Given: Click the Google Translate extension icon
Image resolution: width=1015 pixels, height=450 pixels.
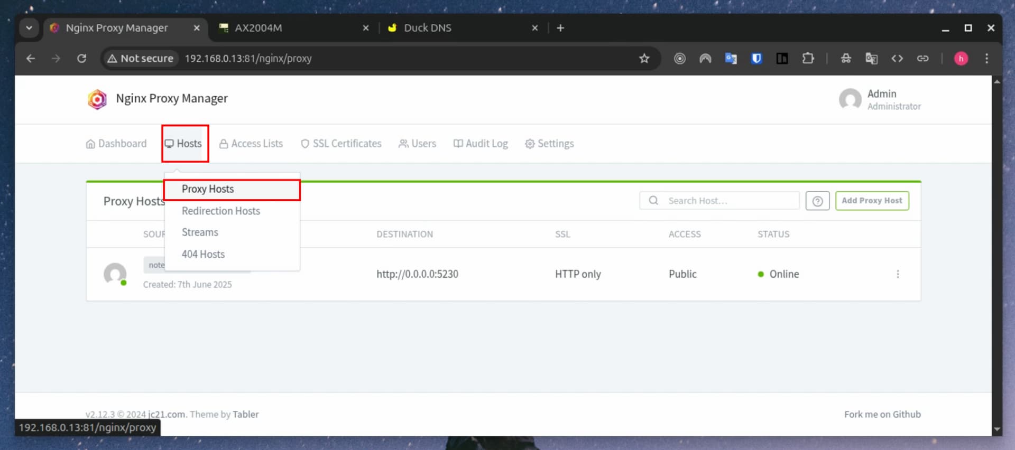Looking at the screenshot, I should click(731, 59).
